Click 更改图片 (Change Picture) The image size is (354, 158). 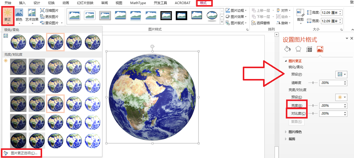point(49,17)
